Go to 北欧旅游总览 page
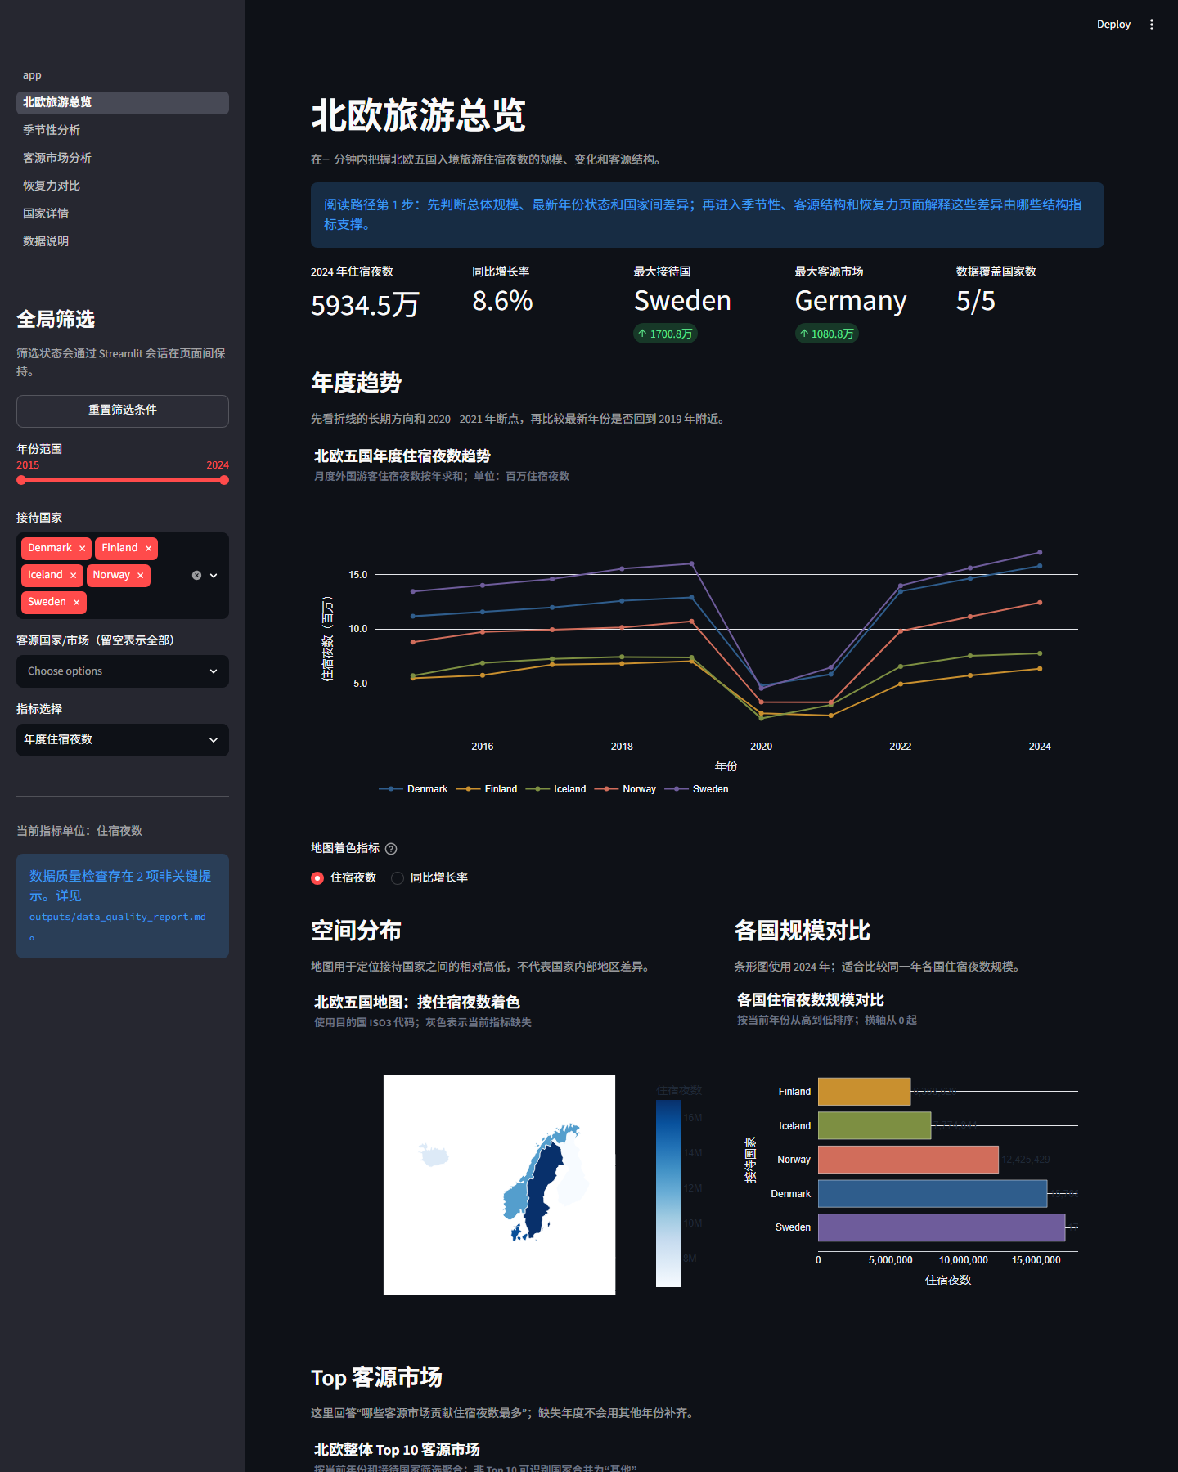This screenshot has height=1472, width=1178. click(123, 103)
